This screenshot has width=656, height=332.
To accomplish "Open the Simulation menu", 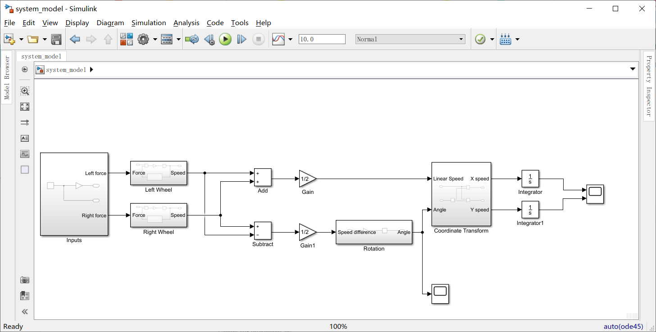I will (149, 22).
